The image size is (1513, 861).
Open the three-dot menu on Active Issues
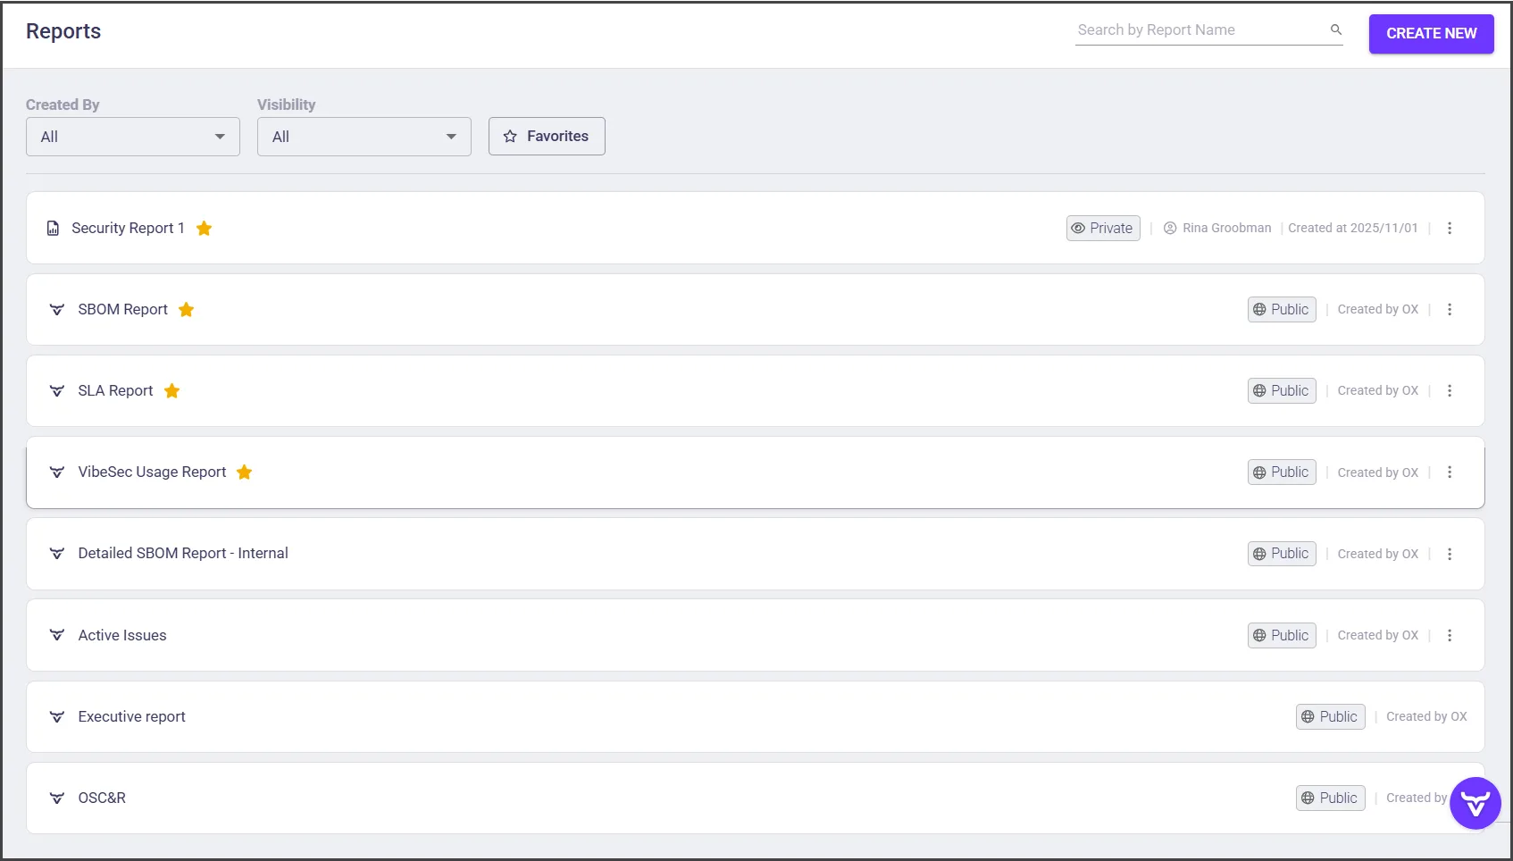point(1450,635)
